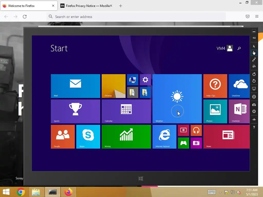Viewport: 263px width, 197px height.
Task: Close the Welcome to Firefox tab
Action: point(53,6)
